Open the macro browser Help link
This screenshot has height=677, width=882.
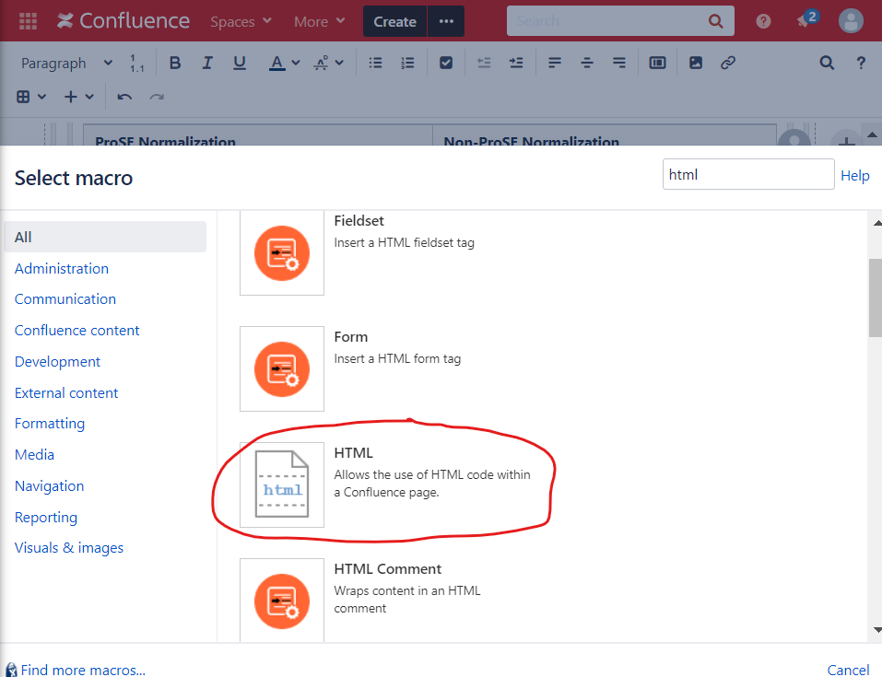[854, 175]
